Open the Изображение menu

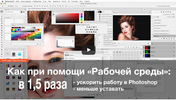point(37,1)
